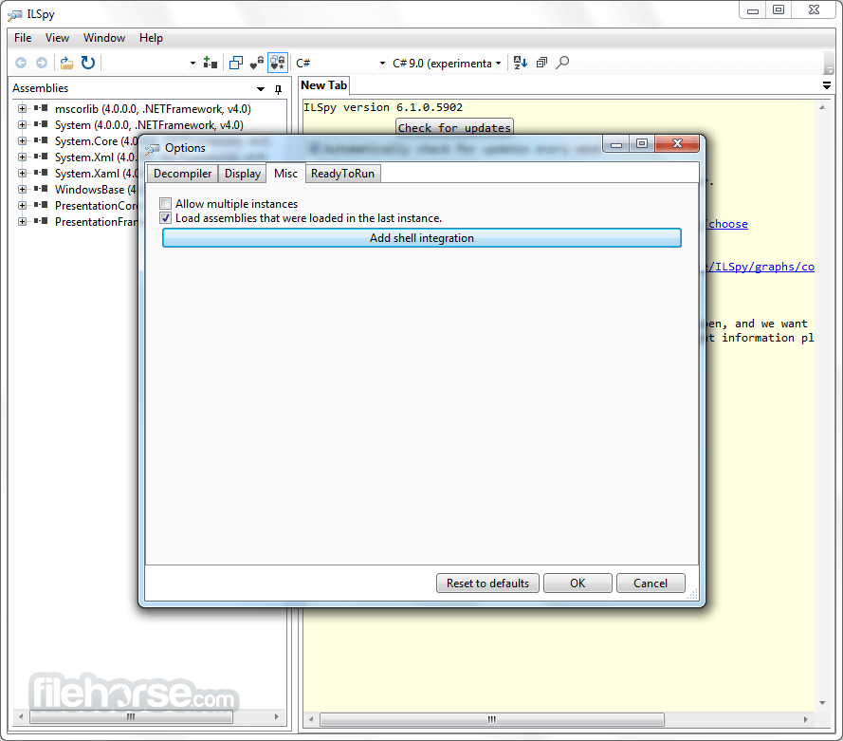
Task: Toggle the show all types and members icon
Action: pyautogui.click(x=278, y=63)
